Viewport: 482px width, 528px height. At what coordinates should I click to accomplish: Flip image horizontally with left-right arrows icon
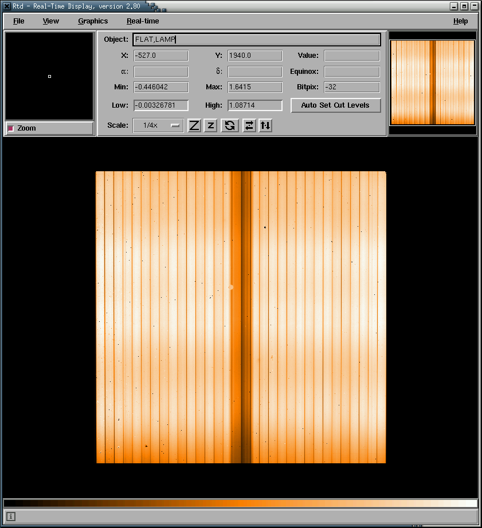[x=249, y=125]
